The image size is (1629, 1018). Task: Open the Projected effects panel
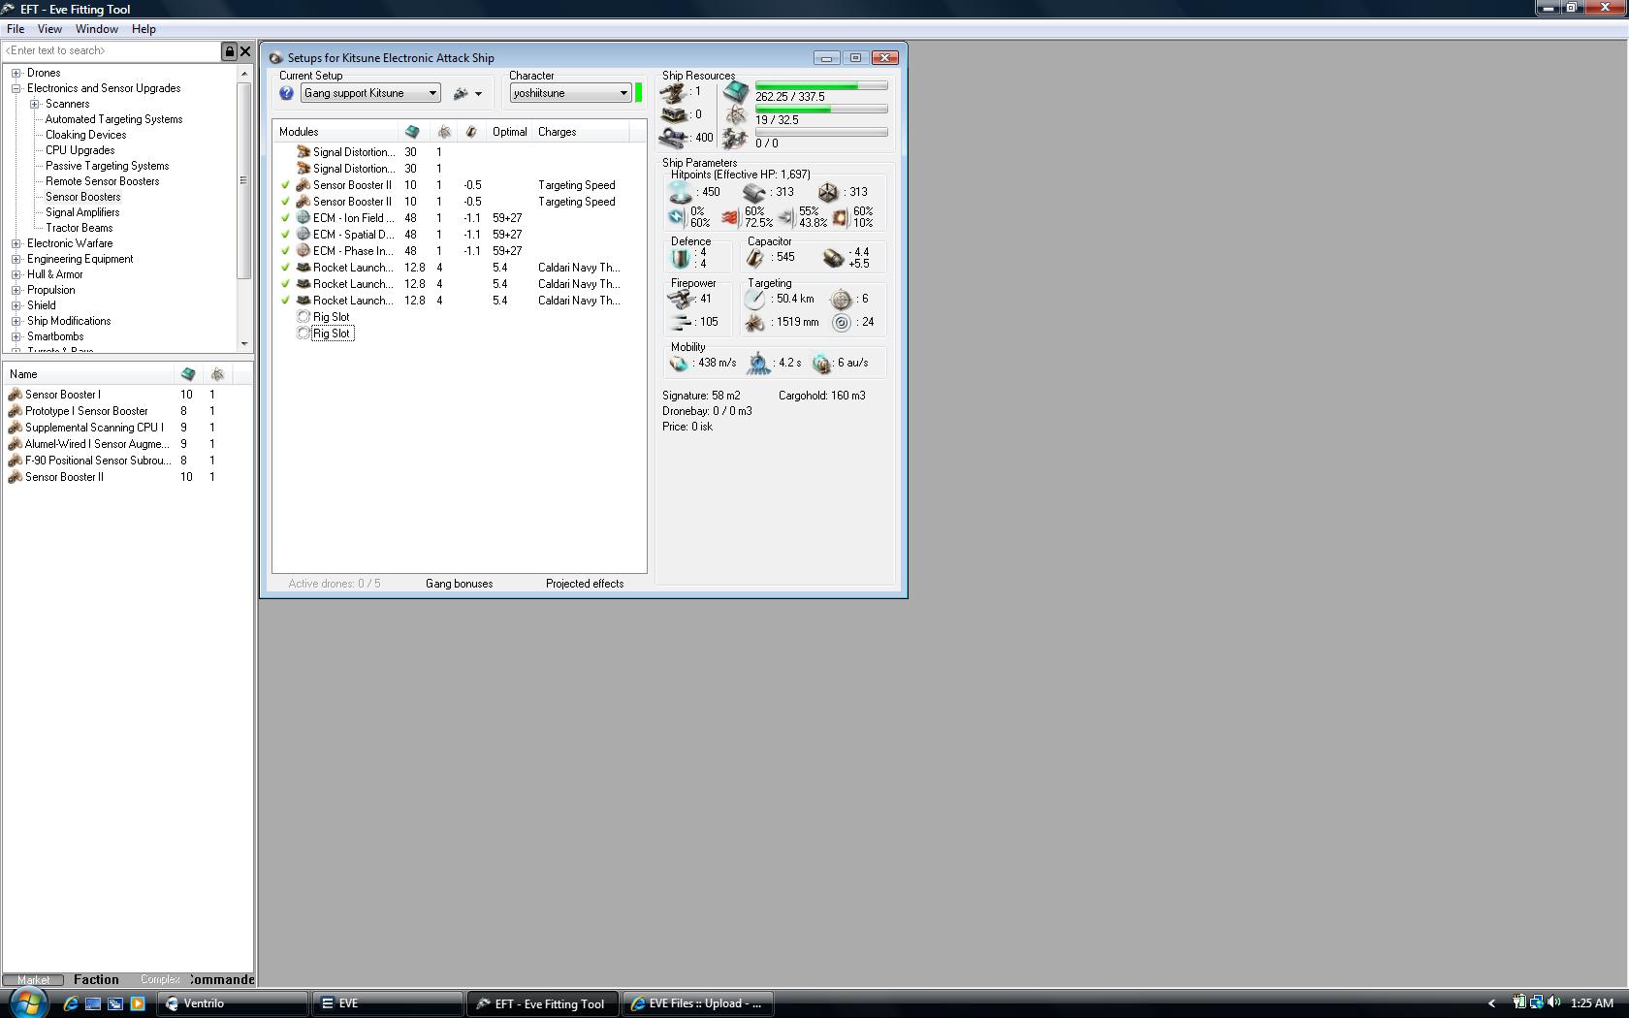[x=585, y=584]
